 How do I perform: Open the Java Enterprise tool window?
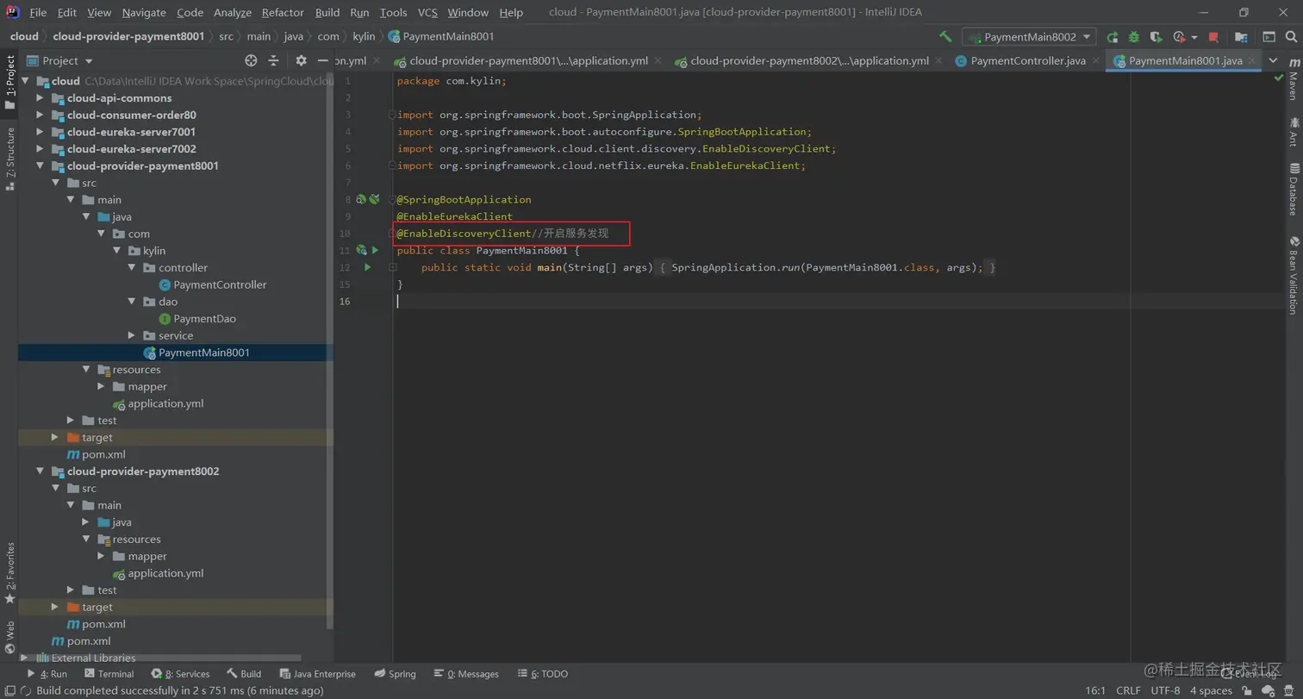coord(317,674)
